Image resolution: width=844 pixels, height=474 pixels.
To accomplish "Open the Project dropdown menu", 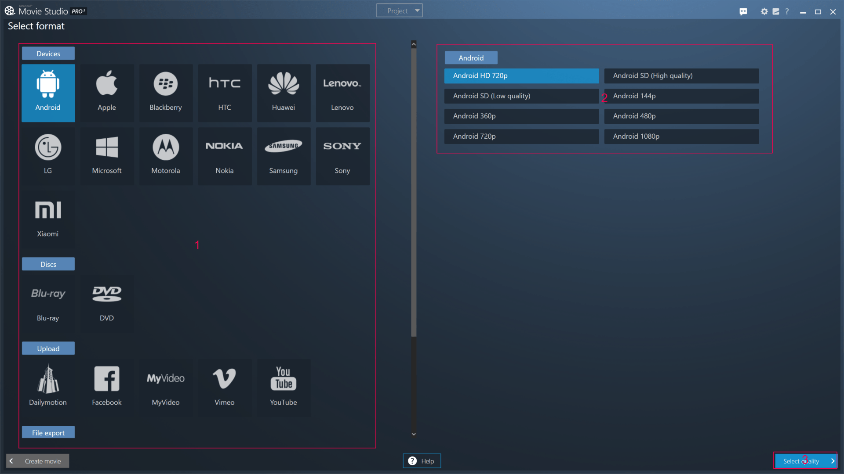I will 399,11.
